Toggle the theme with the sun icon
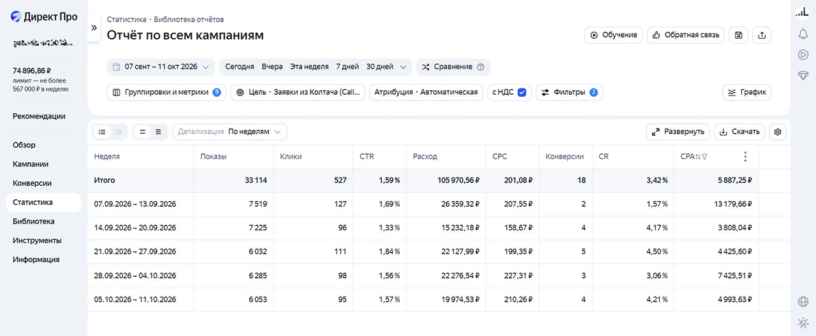Image resolution: width=816 pixels, height=336 pixels. [x=803, y=322]
